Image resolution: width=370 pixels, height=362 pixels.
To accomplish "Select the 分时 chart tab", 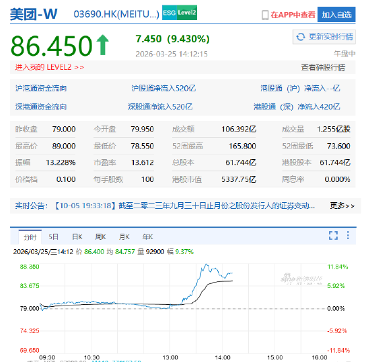I will (30, 237).
